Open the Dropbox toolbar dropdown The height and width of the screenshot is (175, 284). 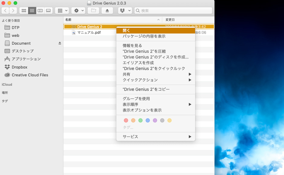tap(125, 11)
